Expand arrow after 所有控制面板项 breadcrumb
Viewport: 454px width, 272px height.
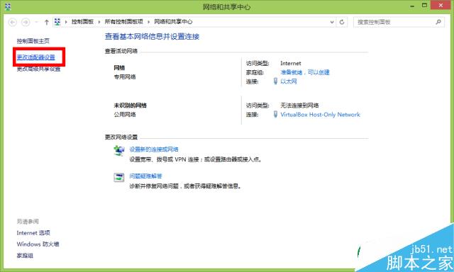[148, 22]
